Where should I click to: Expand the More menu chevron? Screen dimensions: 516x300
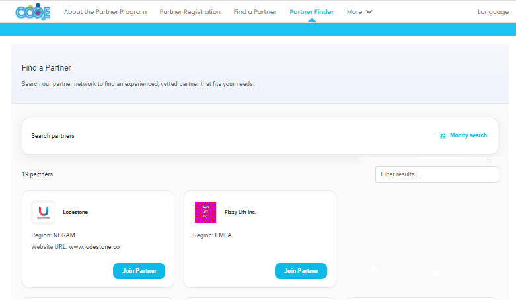tap(369, 12)
